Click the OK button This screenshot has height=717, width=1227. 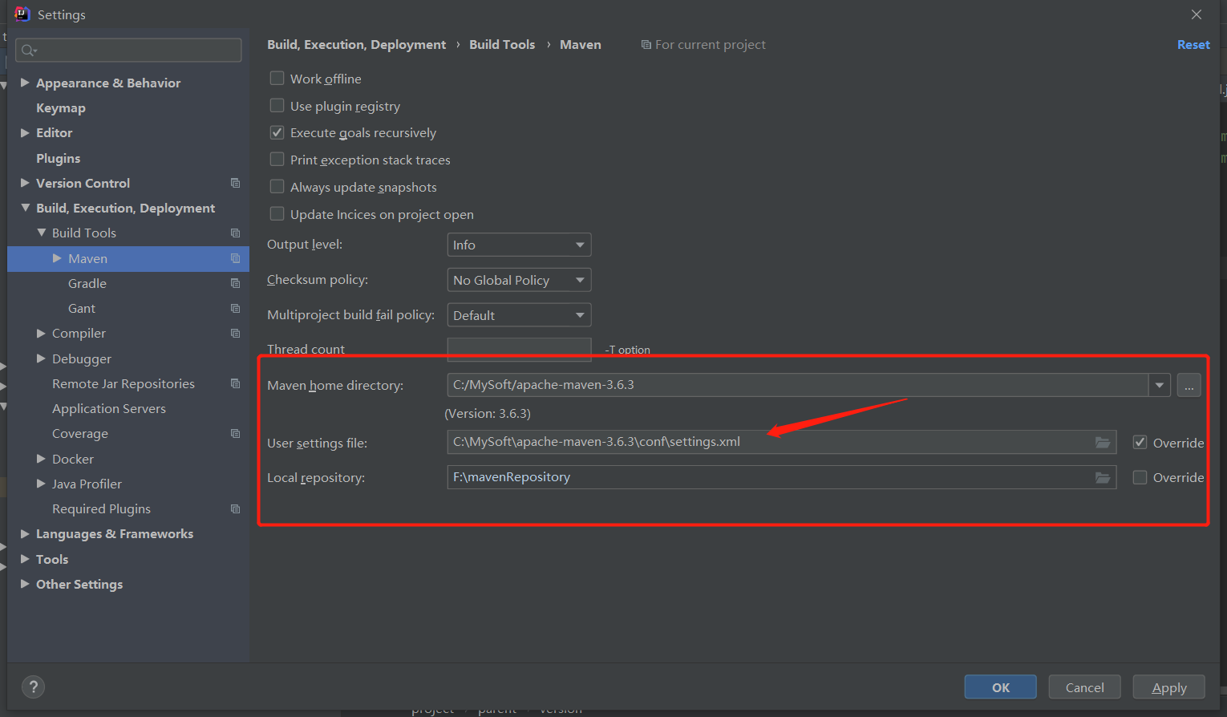[x=1001, y=687]
